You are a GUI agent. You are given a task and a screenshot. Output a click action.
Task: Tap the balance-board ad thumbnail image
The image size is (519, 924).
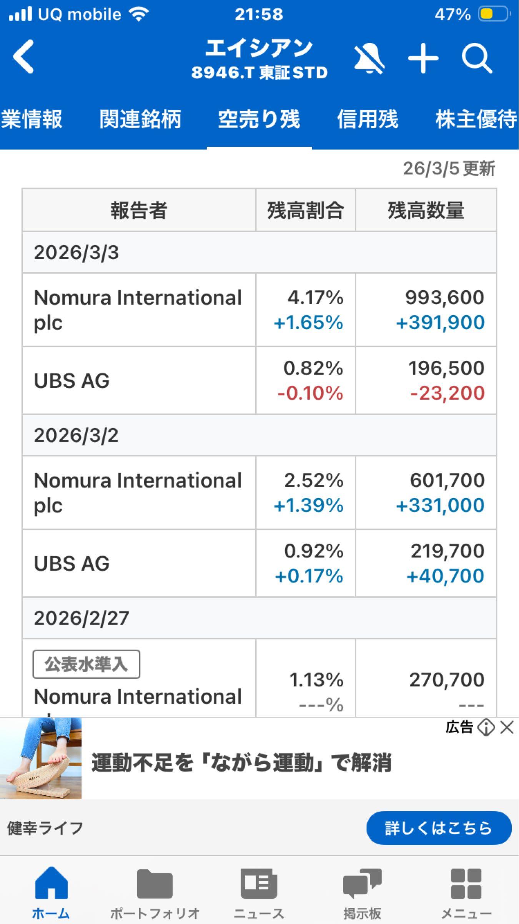[41, 758]
